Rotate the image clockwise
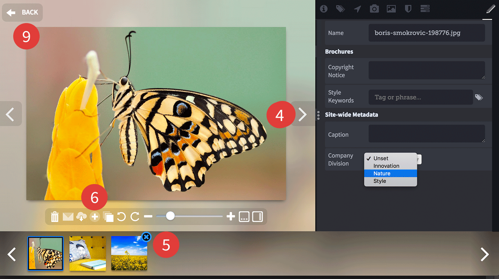This screenshot has width=499, height=279. click(x=135, y=217)
